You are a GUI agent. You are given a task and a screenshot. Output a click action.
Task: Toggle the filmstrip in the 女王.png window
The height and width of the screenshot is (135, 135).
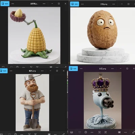(x=72, y=132)
